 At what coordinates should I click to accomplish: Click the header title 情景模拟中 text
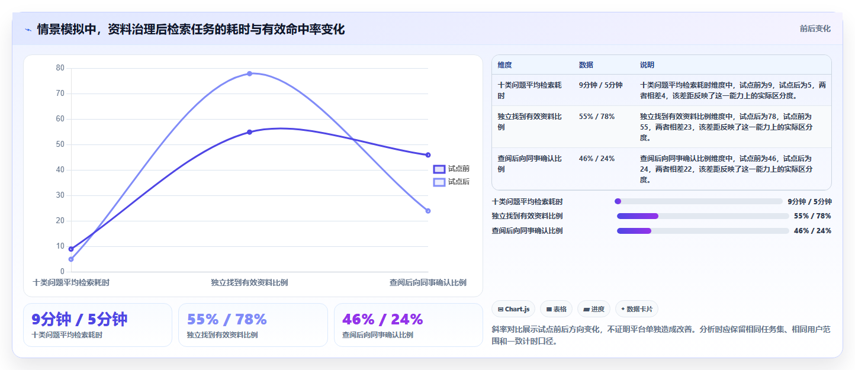point(191,29)
